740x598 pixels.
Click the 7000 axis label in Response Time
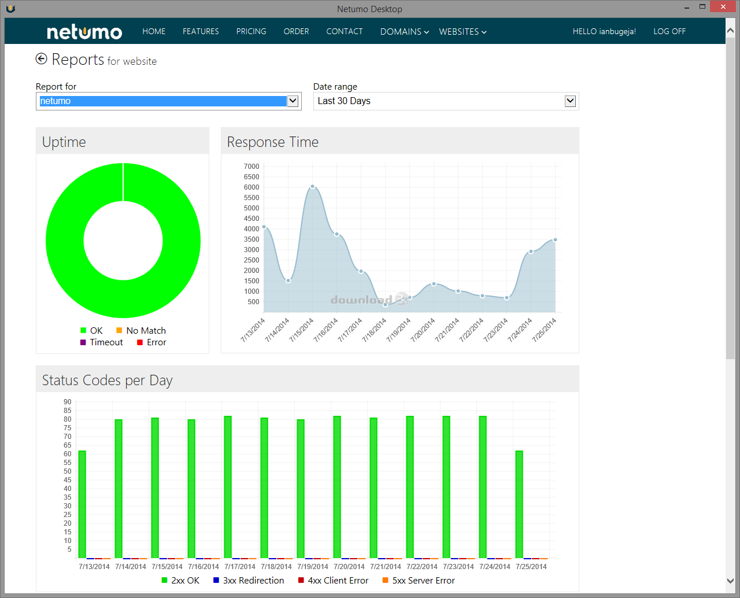251,167
